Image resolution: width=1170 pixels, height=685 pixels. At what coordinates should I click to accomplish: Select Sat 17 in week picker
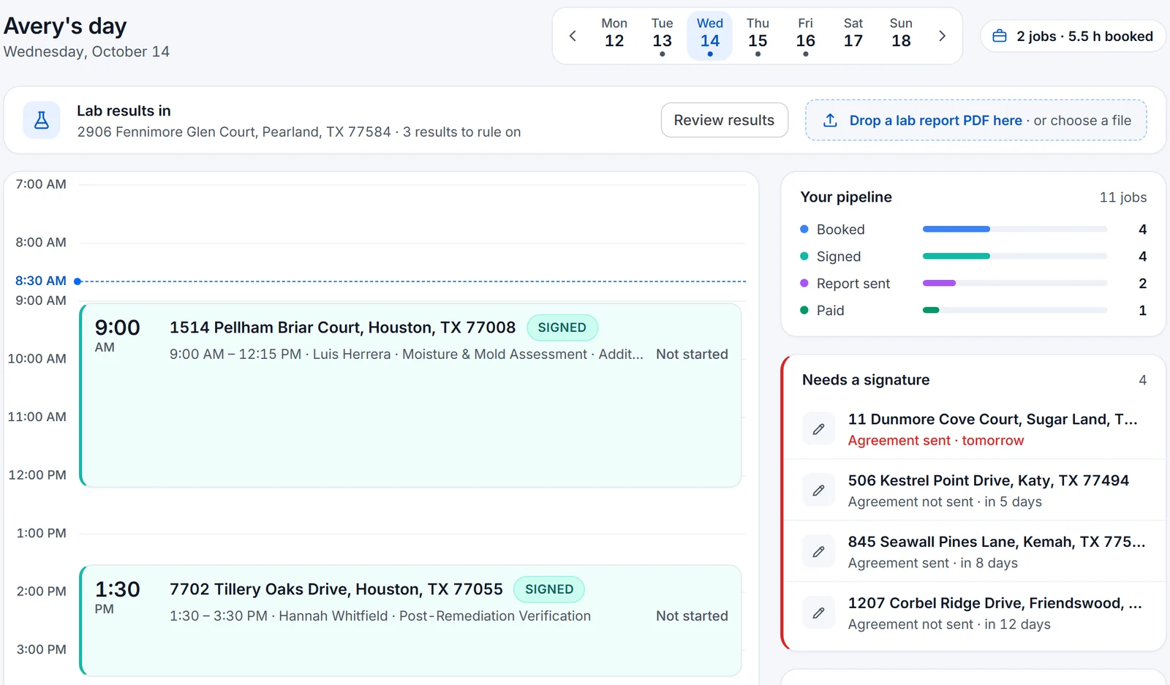(x=853, y=36)
